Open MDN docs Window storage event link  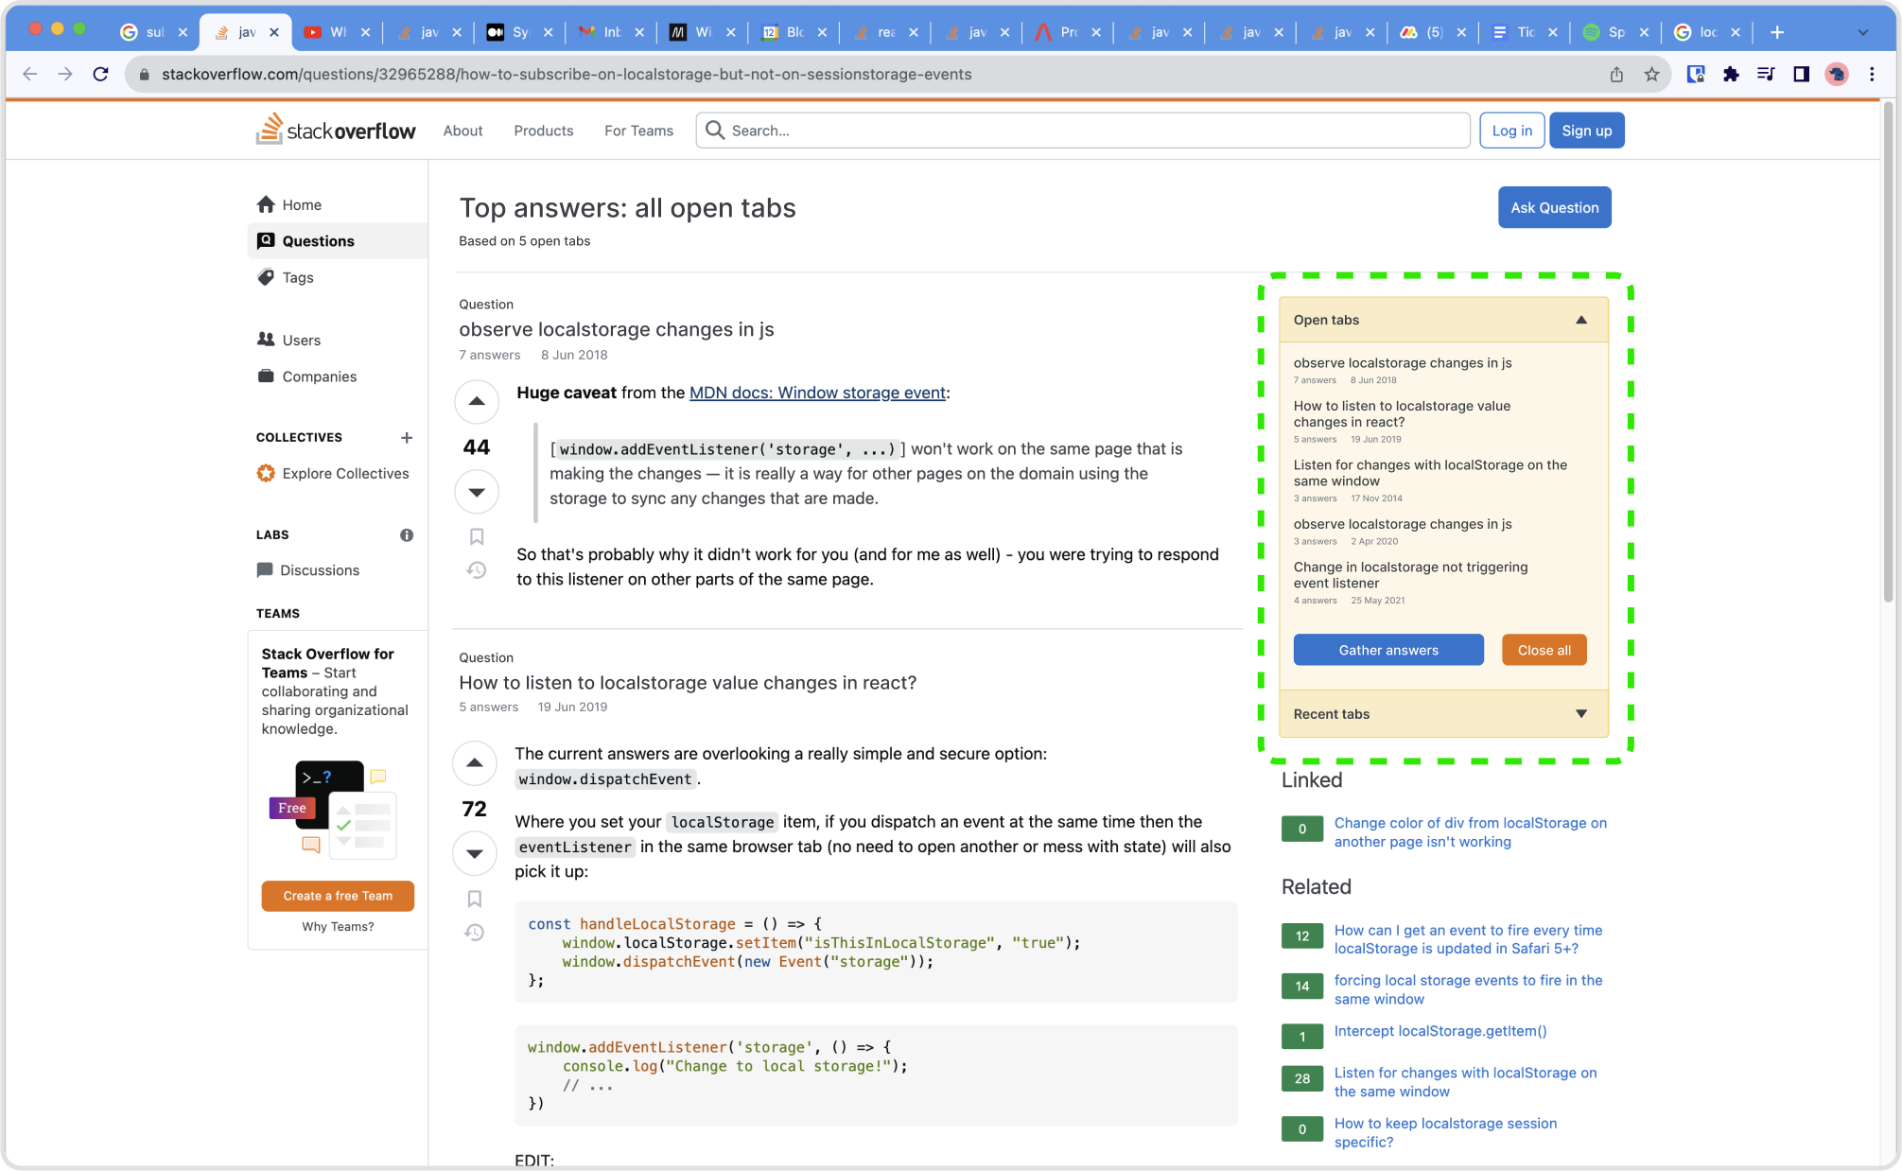(817, 393)
